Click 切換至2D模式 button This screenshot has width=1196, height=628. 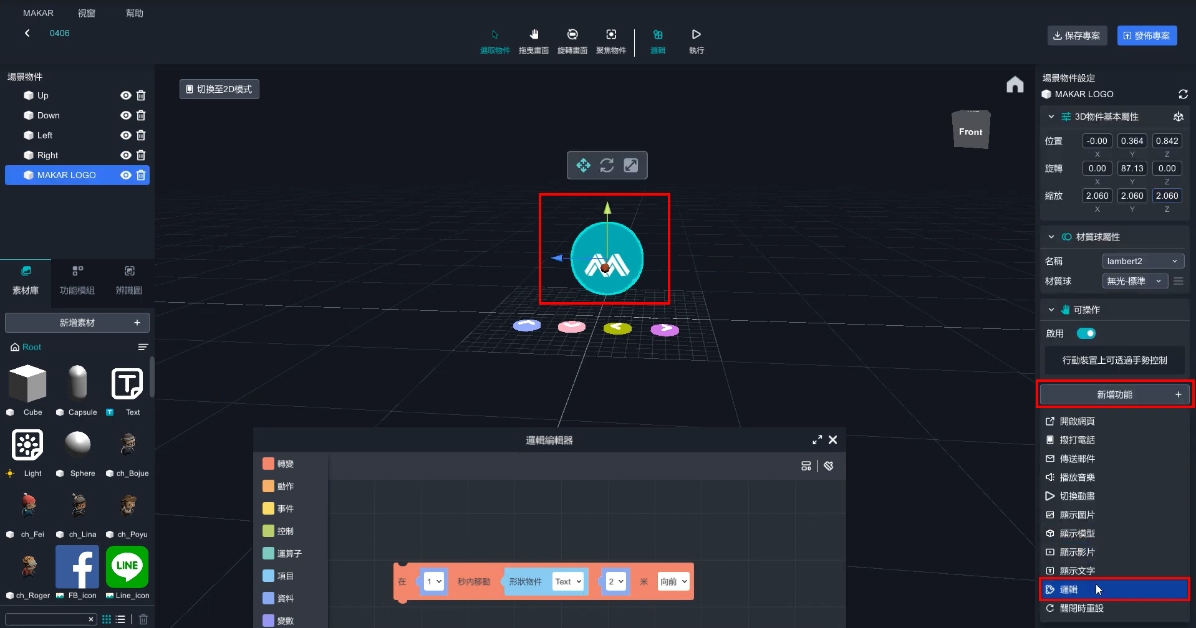coord(219,89)
